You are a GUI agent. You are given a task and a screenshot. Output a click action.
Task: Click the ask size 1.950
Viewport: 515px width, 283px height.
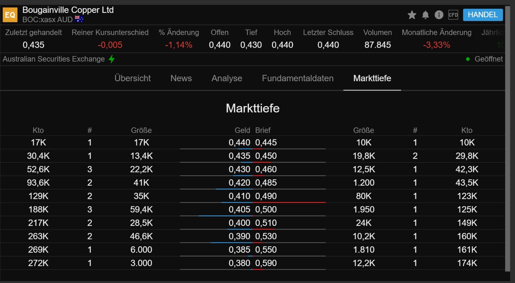(364, 210)
